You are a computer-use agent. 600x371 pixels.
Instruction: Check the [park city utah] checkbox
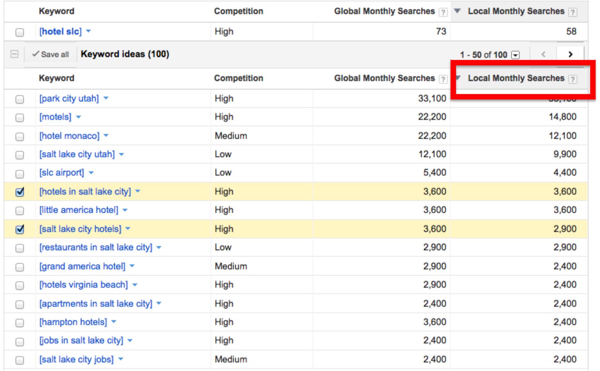pyautogui.click(x=20, y=99)
